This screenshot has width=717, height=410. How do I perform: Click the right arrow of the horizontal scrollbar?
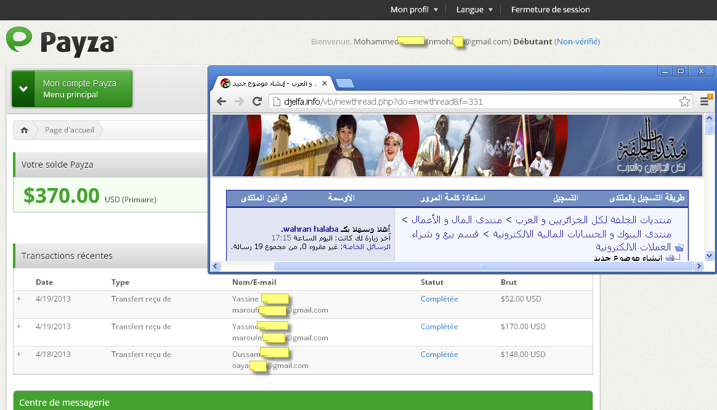[699, 266]
